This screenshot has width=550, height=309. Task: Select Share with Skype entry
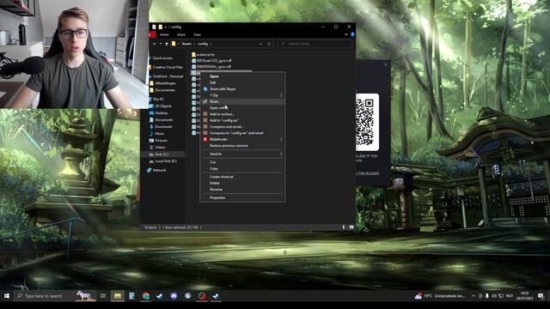point(242,89)
